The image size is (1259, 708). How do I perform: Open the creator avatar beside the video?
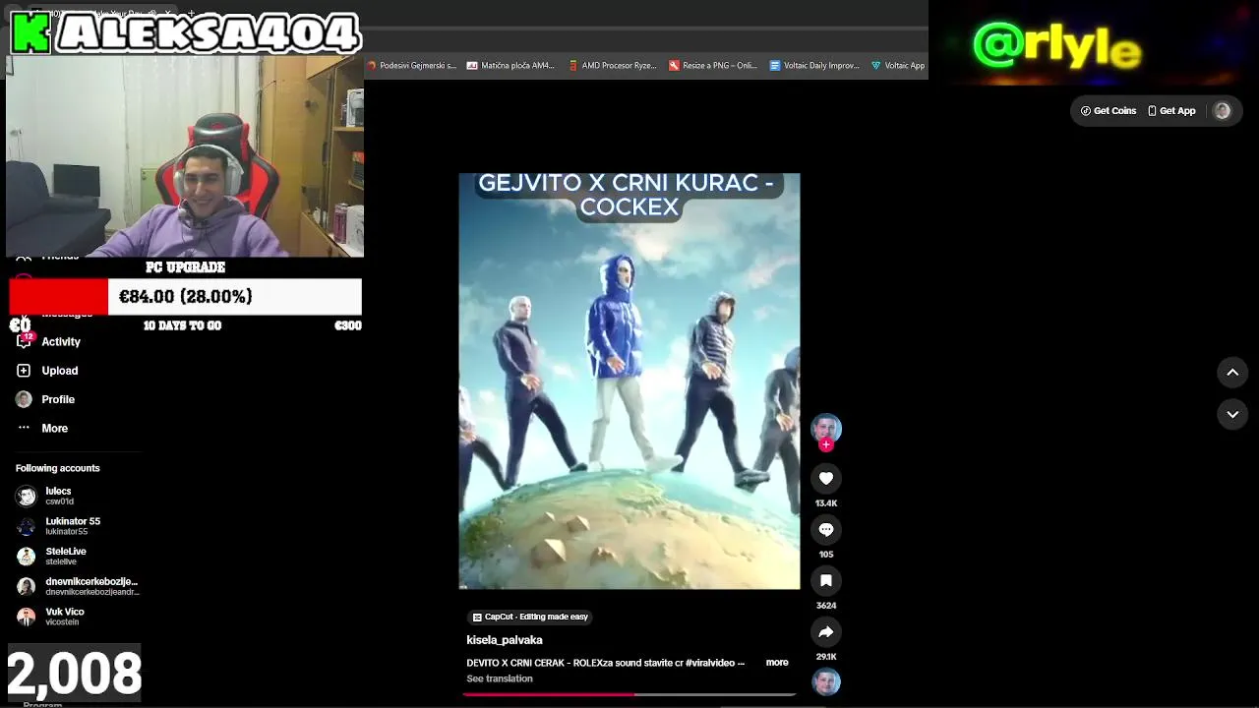(826, 429)
